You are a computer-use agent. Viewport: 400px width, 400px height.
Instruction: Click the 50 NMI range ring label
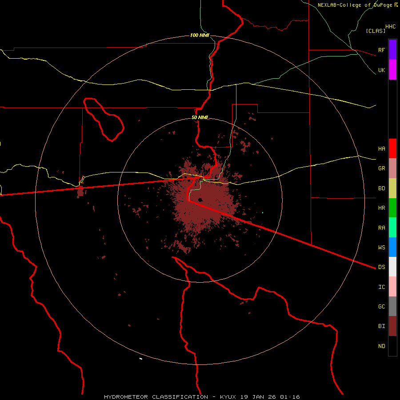click(200, 117)
